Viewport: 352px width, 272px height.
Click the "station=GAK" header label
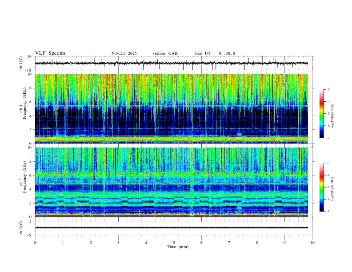(165, 53)
